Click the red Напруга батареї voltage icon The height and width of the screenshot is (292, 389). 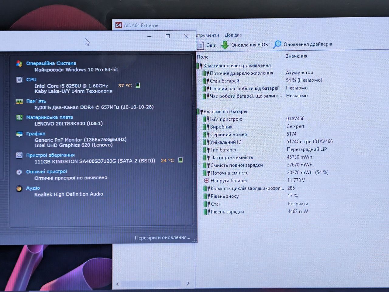pos(207,181)
